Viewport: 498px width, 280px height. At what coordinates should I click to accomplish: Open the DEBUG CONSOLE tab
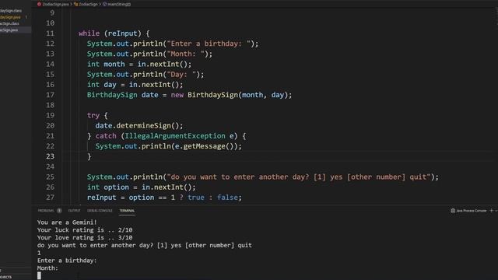[100, 211]
